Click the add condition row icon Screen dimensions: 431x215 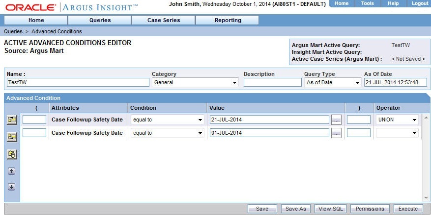(12, 119)
